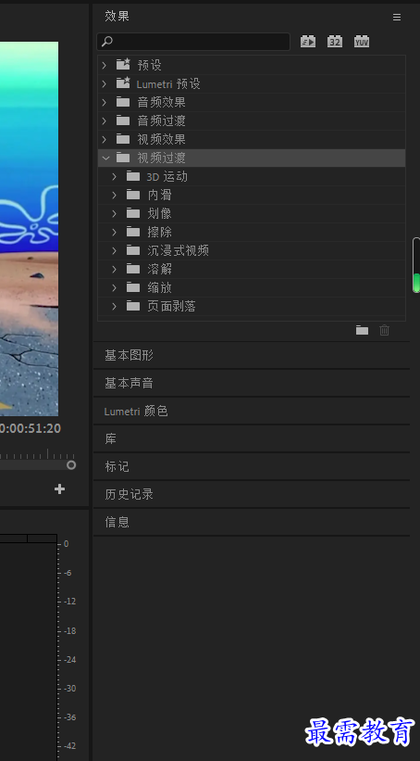This screenshot has width=420, height=761.
Task: Collapse the 视频过渡 folder chevron
Action: point(105,158)
